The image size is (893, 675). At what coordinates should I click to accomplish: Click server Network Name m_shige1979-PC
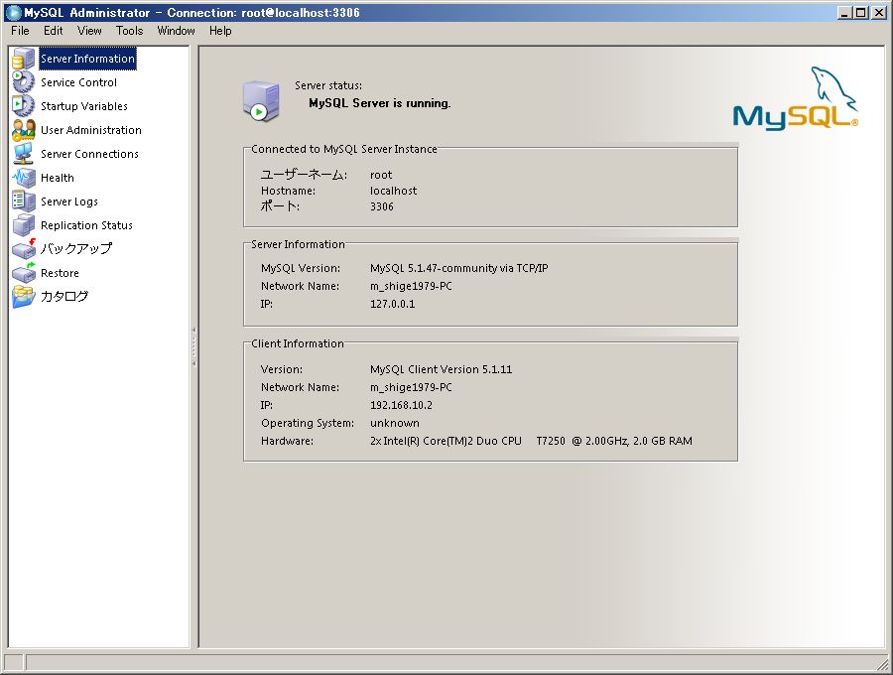(411, 287)
